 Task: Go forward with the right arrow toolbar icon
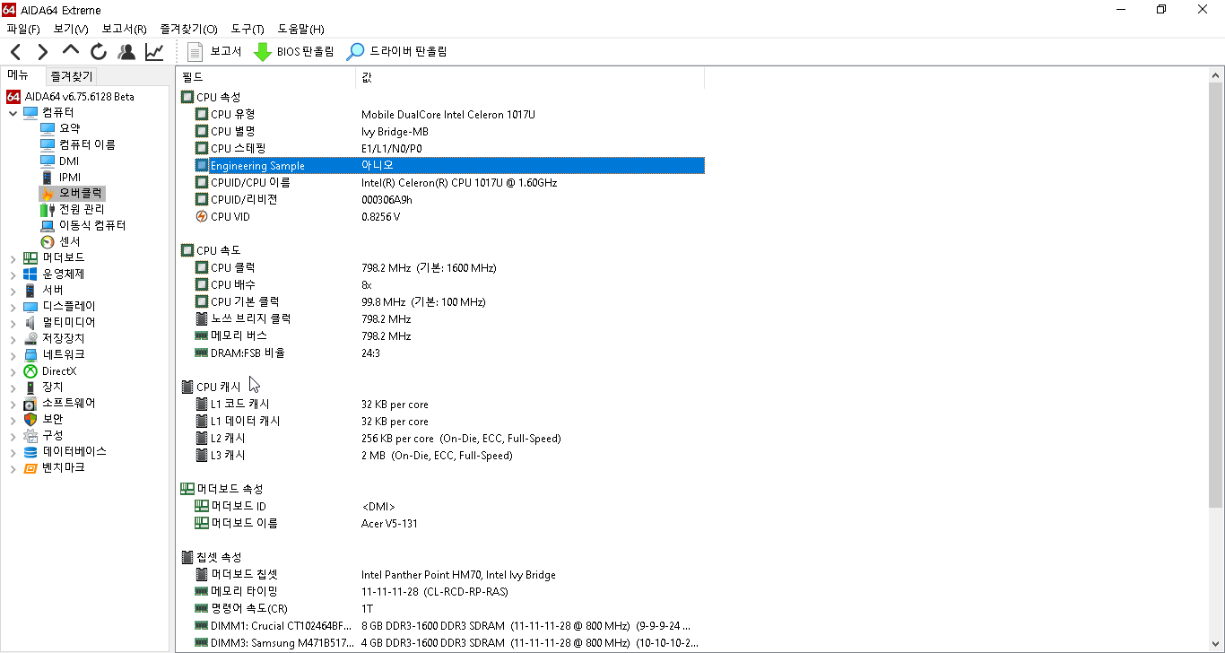click(x=42, y=52)
